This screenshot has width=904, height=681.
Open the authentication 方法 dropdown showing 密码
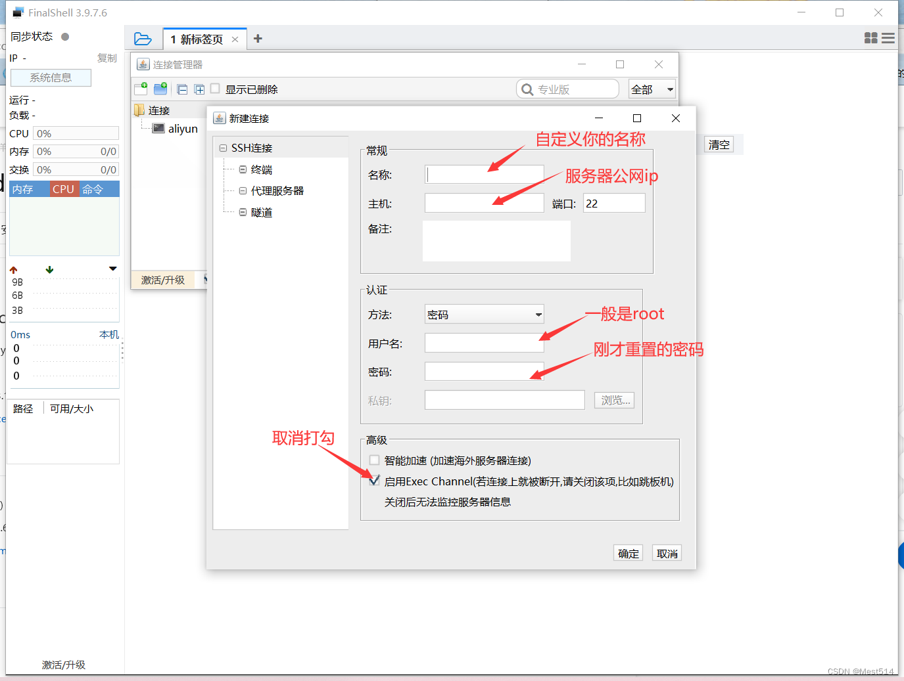[x=484, y=314]
